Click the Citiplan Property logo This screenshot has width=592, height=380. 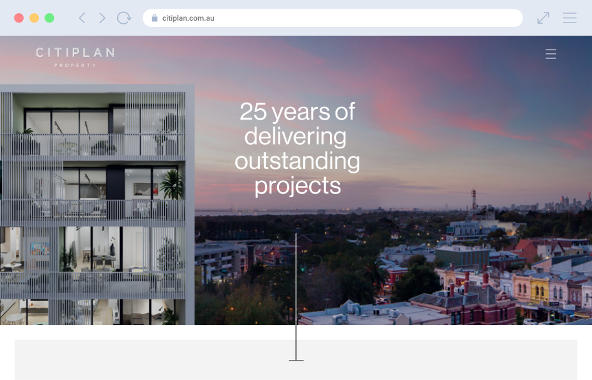coord(75,58)
